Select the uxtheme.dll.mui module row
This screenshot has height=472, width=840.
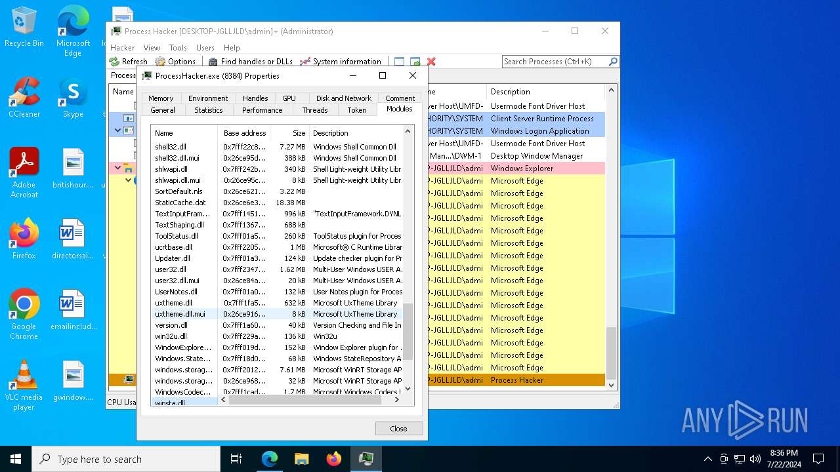[x=276, y=314]
